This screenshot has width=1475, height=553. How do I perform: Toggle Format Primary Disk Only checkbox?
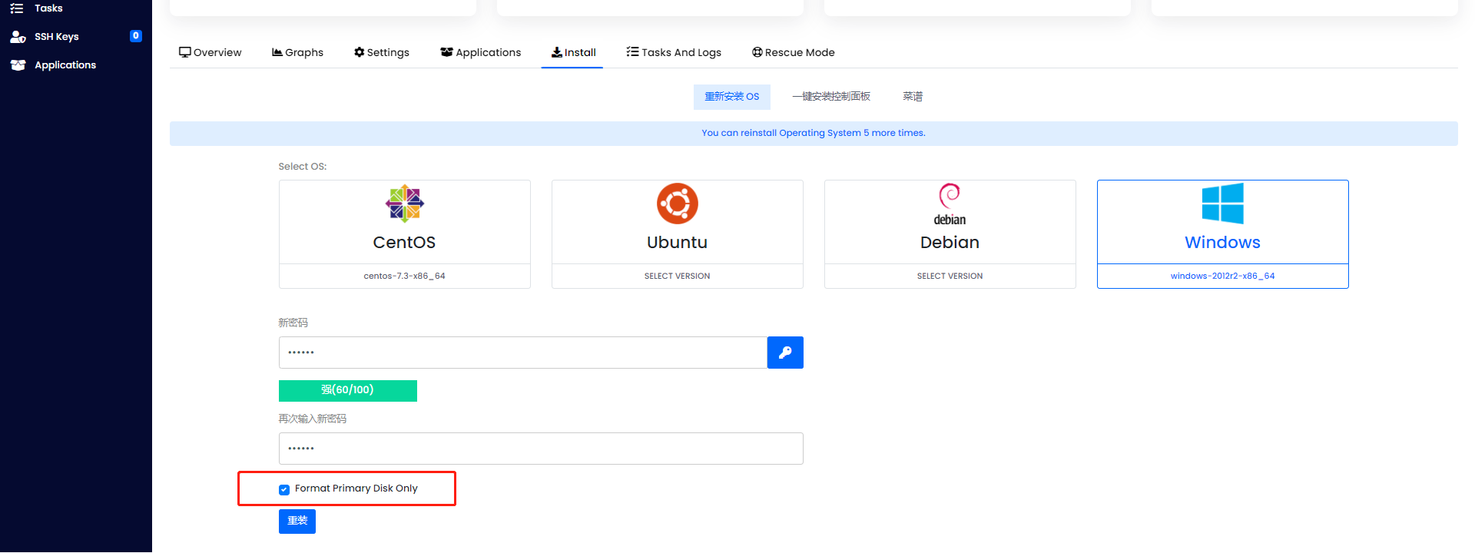[x=284, y=489]
